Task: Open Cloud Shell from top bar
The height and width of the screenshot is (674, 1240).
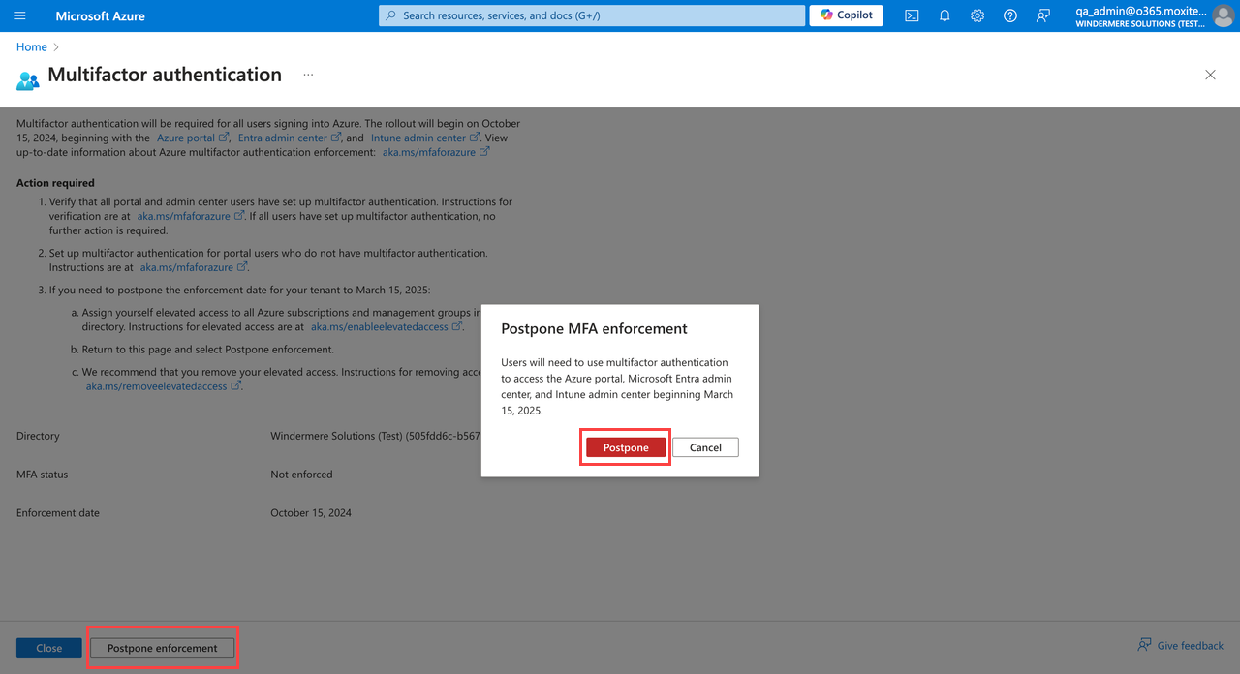Action: tap(912, 15)
